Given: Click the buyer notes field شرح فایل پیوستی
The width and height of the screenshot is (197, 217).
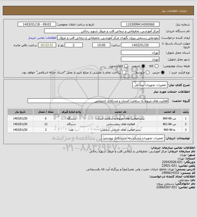Looking at the screenshot, I should click(133, 138).
